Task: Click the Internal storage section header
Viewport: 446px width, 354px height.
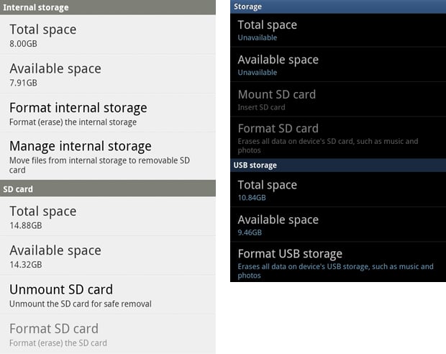Action: point(108,7)
